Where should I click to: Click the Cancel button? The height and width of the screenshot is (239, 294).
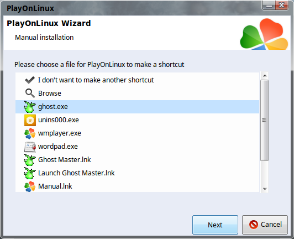click(265, 225)
